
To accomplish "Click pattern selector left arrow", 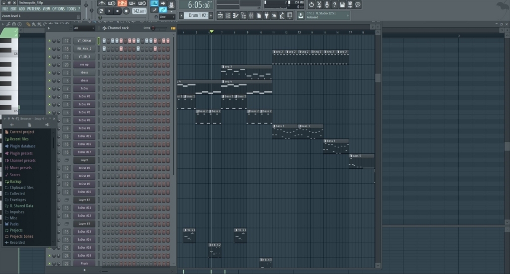I will click(x=181, y=15).
